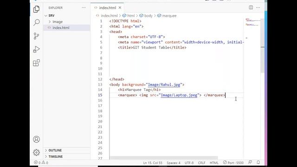Follow the Image/Rahul.jpg link
This screenshot has height=167, width=297.
(164, 84)
